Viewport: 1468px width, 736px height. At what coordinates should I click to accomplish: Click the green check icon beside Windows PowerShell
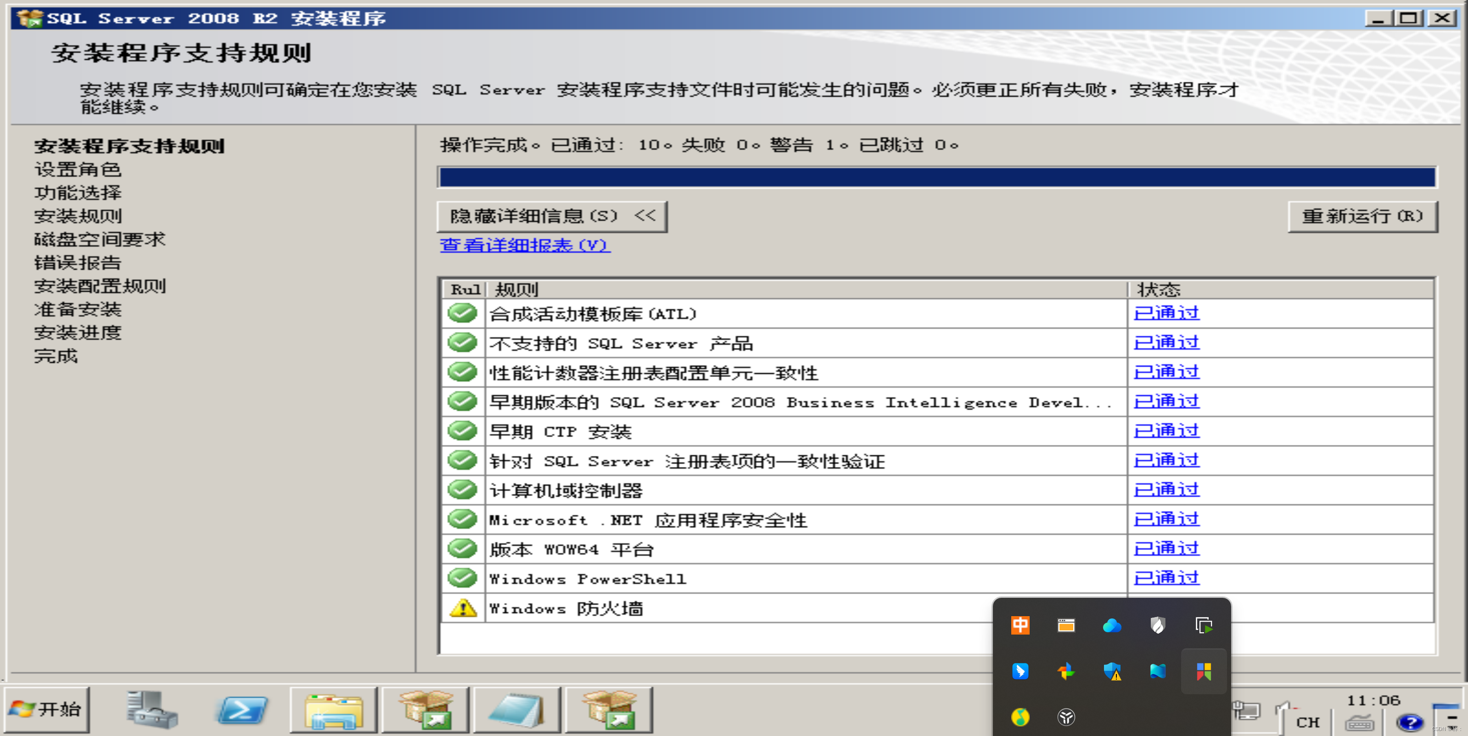tap(462, 578)
